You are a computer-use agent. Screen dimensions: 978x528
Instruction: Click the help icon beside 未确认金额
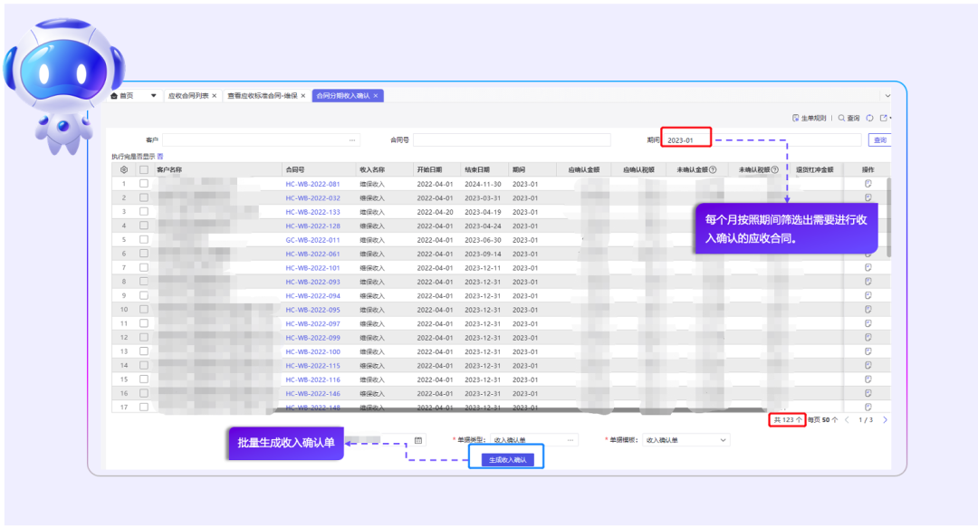pyautogui.click(x=713, y=169)
